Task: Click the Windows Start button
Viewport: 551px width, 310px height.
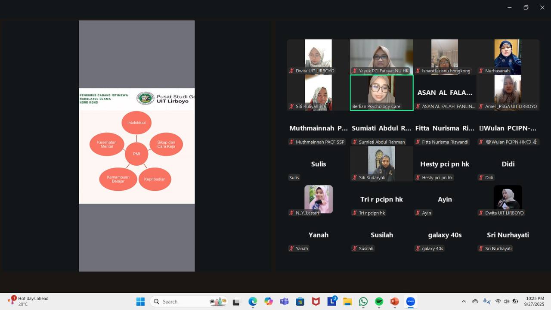Action: click(x=140, y=301)
